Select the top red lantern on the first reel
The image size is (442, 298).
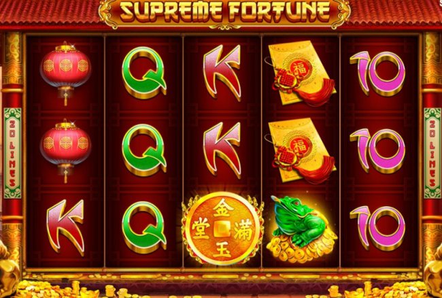(66, 73)
